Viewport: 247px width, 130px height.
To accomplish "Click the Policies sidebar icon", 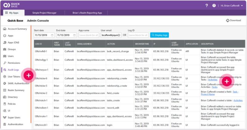I will coord(5,104).
